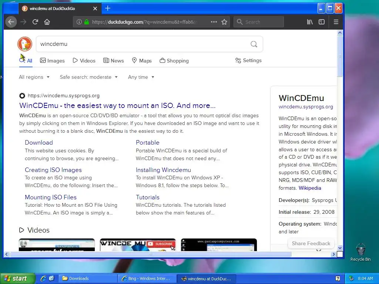Open the WinCDEmu easiest way to mount result
This screenshot has height=284, width=379.
pyautogui.click(x=117, y=105)
